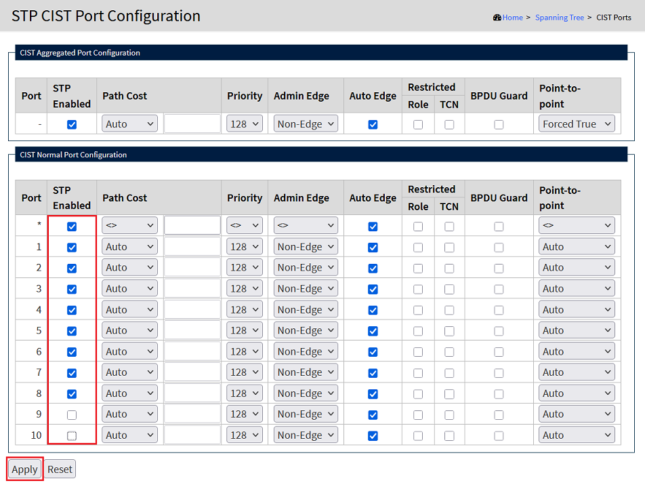Viewport: 645px width, 487px height.
Task: Enable STP on port 10
Action: (x=72, y=435)
